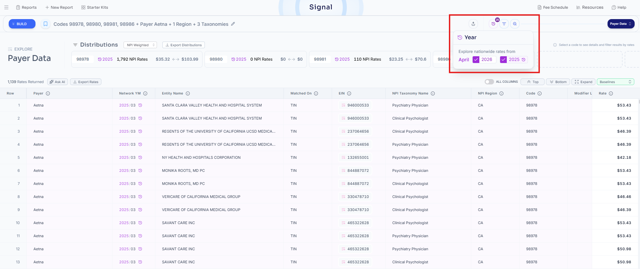
Task: Click info icon next to Network YM column
Action: [145, 93]
